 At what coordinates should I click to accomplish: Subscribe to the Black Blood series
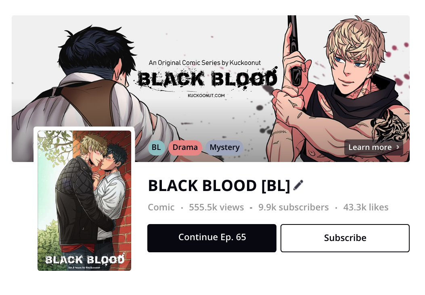pyautogui.click(x=345, y=238)
